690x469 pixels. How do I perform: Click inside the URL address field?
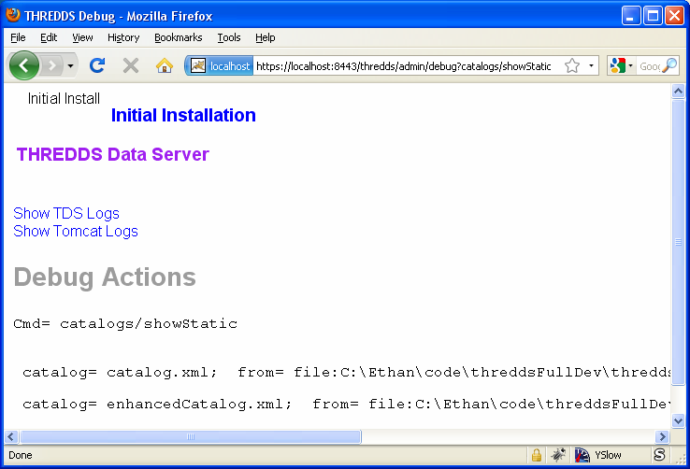(x=402, y=66)
